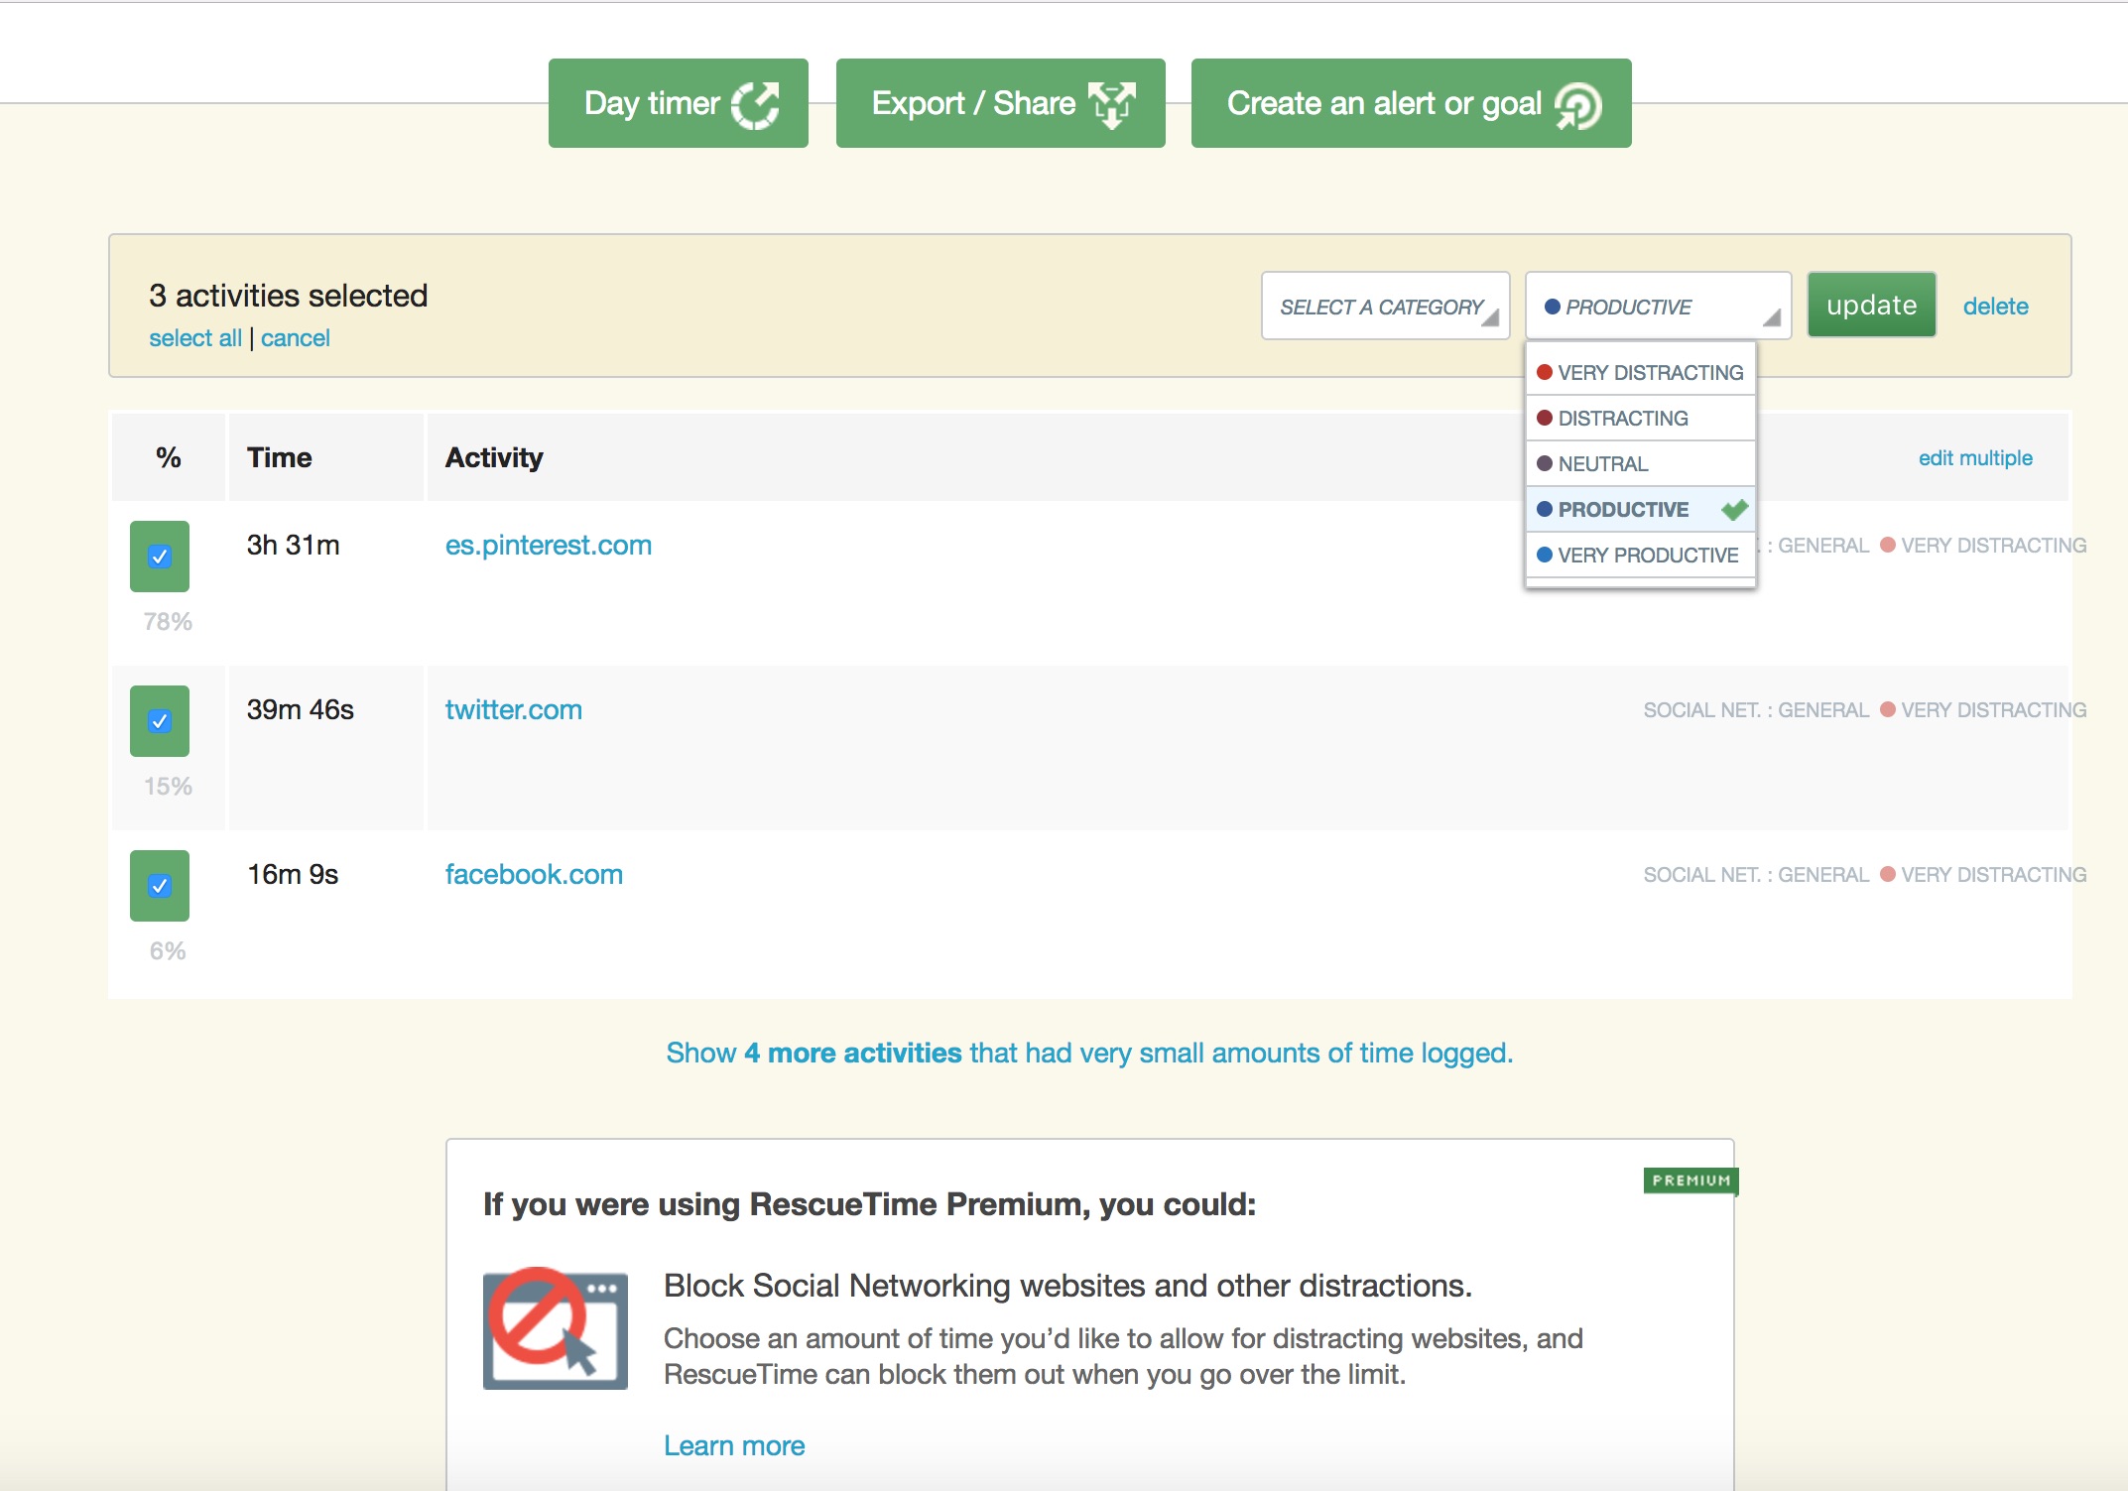Open the SELECT A CATEGORY dropdown
This screenshot has height=1491, width=2128.
tap(1385, 307)
